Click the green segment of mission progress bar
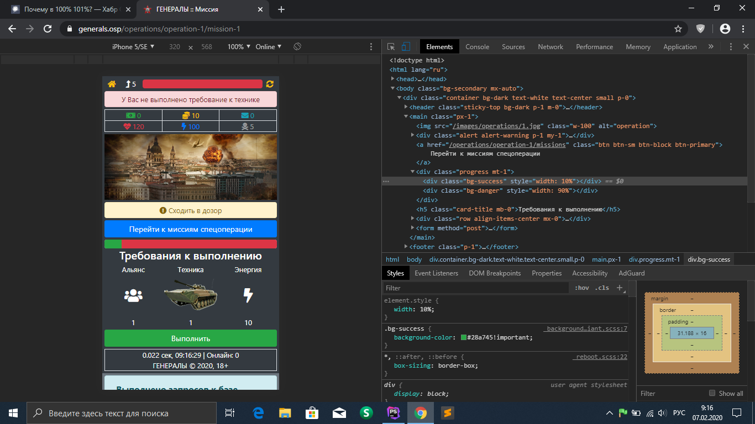The image size is (755, 424). click(113, 244)
